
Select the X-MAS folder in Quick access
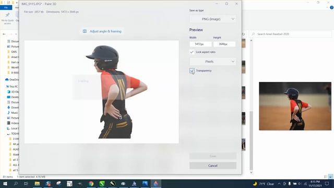[13, 73]
